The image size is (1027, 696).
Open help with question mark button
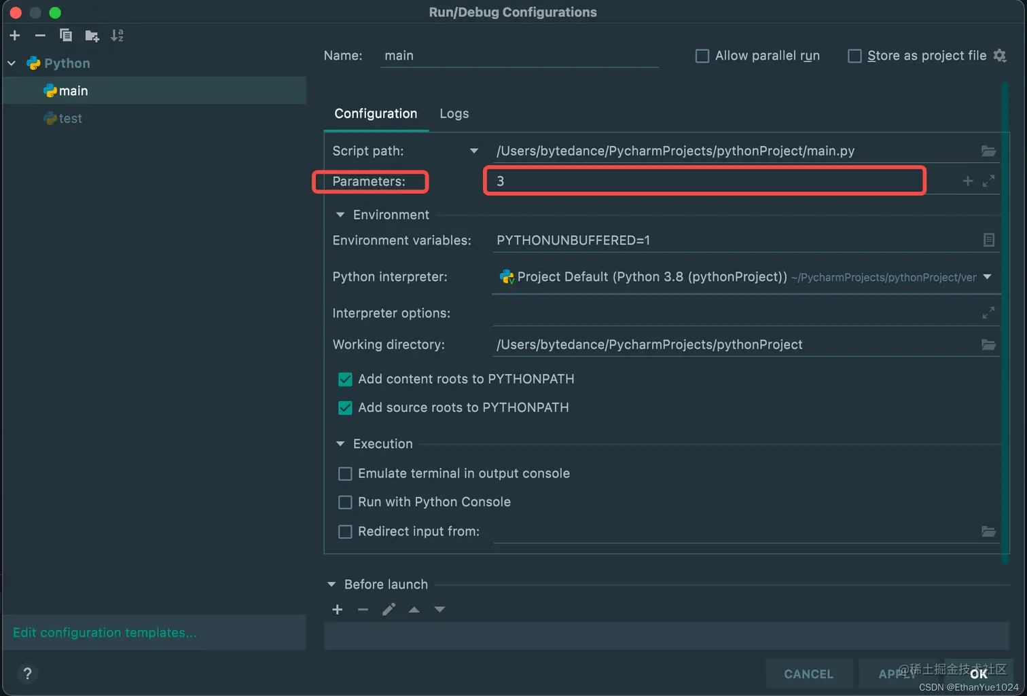click(x=27, y=674)
